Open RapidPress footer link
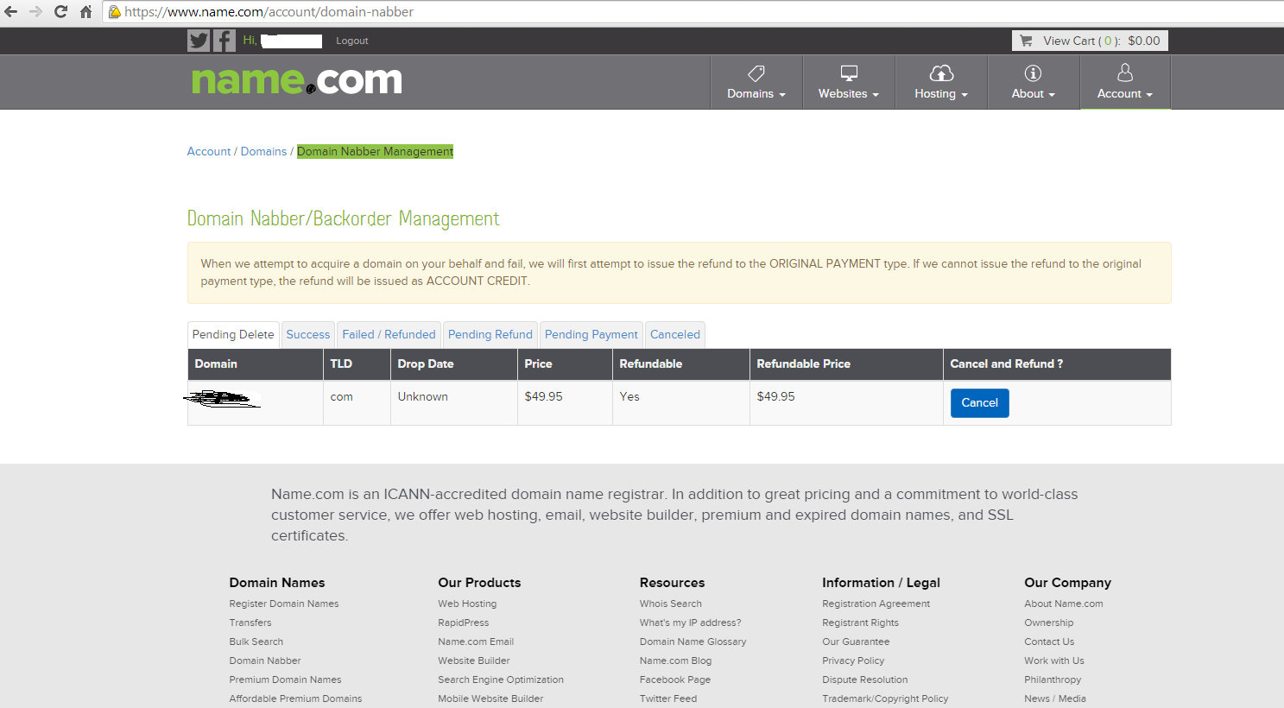This screenshot has width=1284, height=708. pos(464,623)
